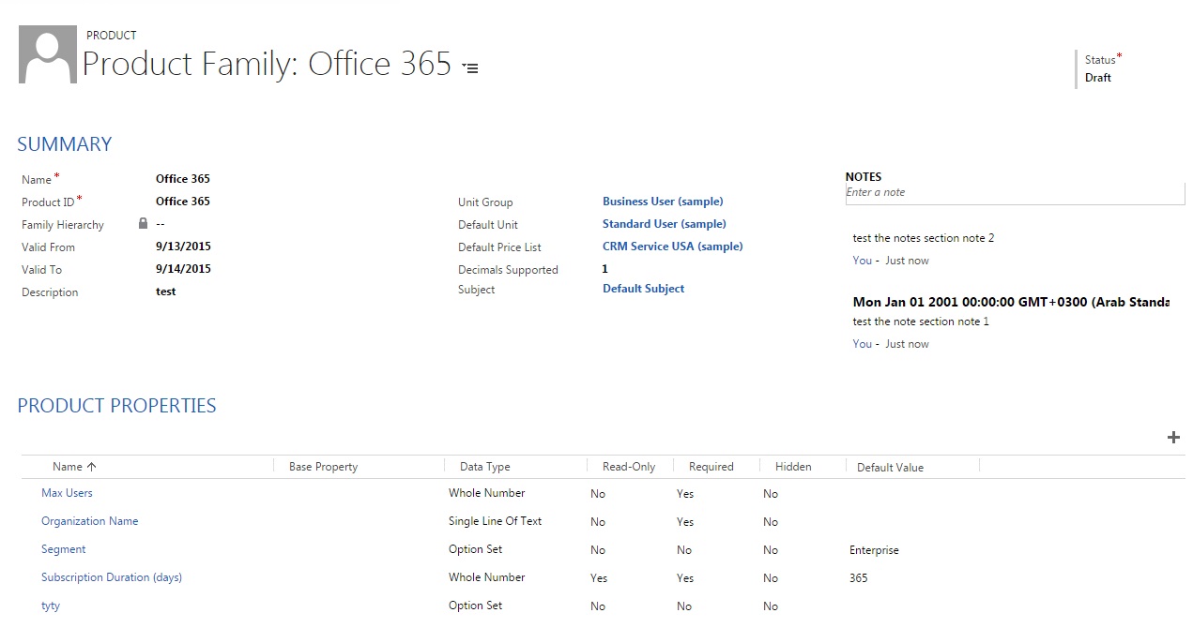1193x628 pixels.
Task: Select the note text 'test the note section note 1'
Action: coord(921,321)
